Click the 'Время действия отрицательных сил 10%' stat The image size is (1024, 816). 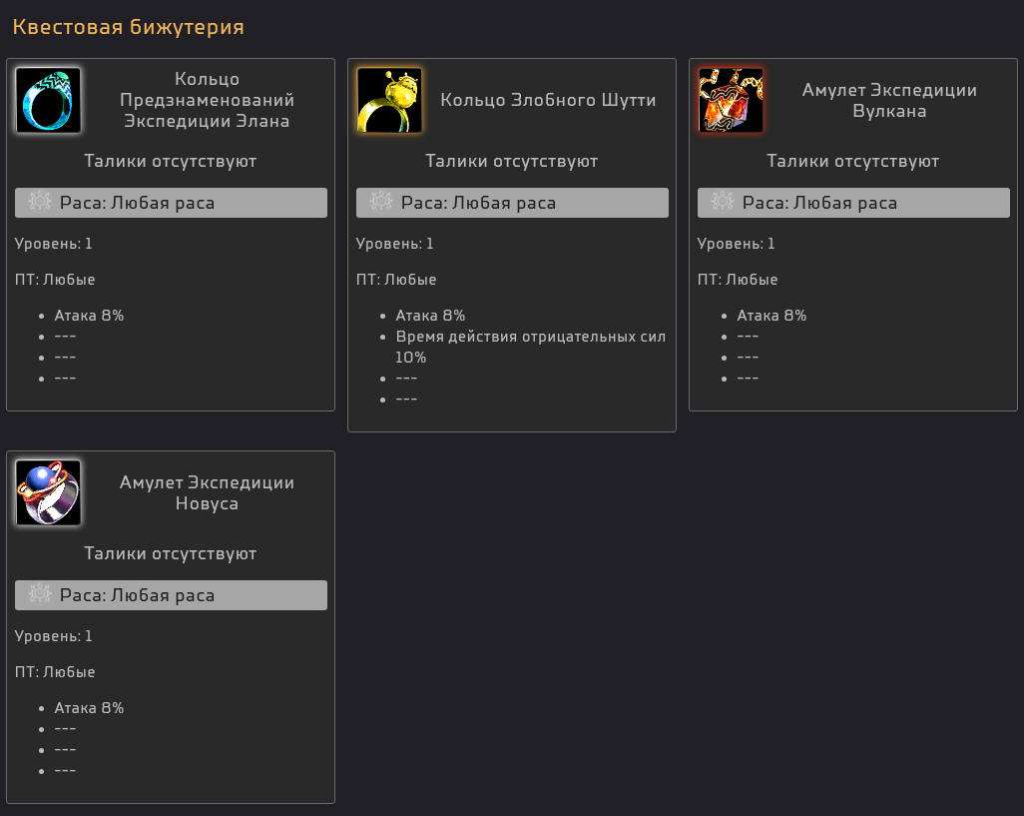(x=530, y=347)
